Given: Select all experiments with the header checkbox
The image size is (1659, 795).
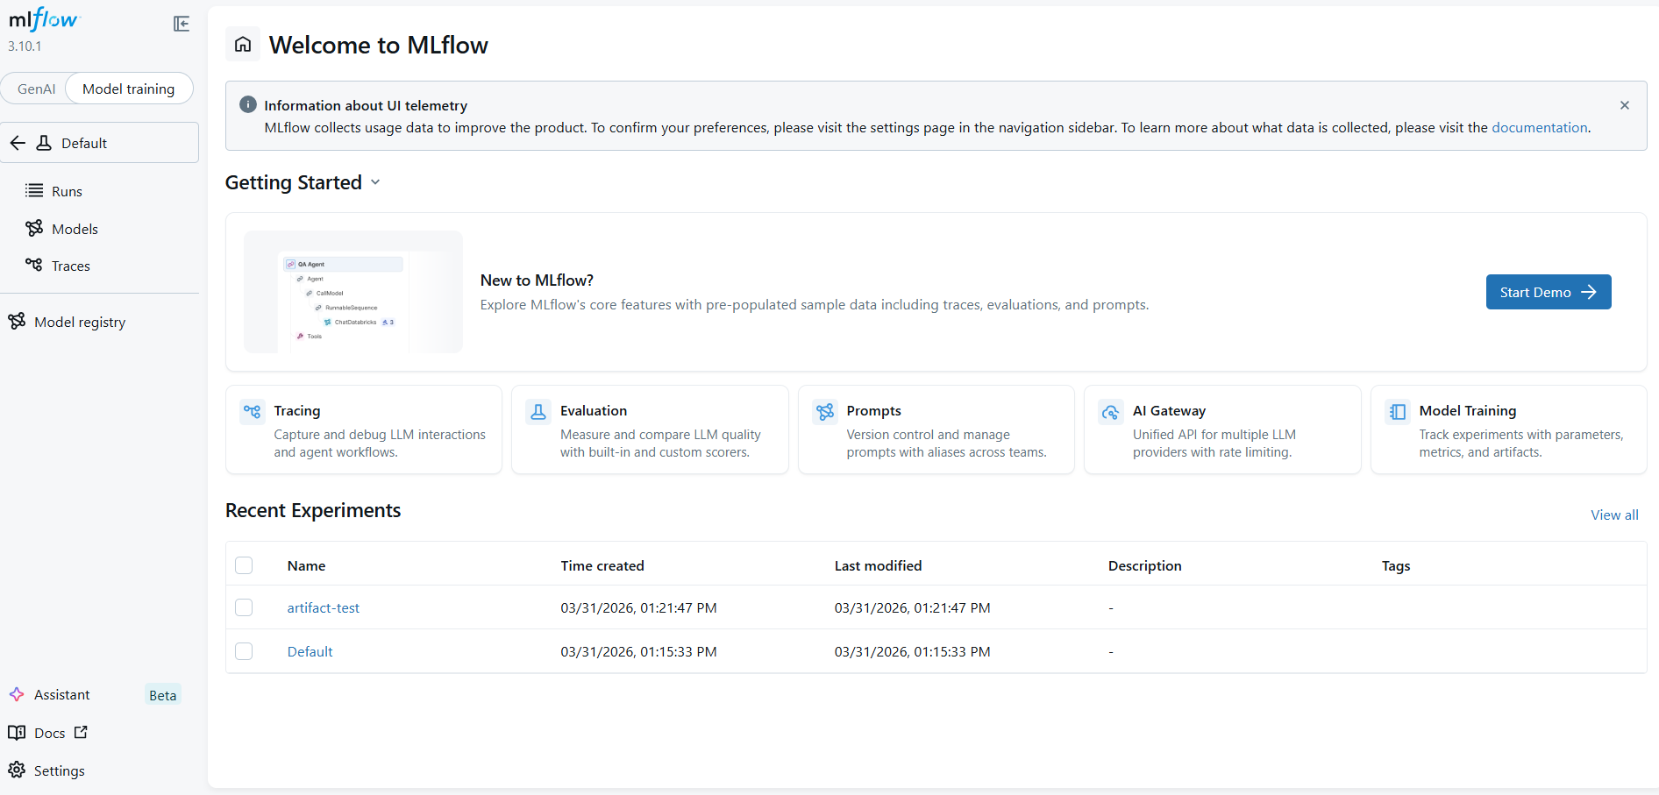Looking at the screenshot, I should (244, 565).
